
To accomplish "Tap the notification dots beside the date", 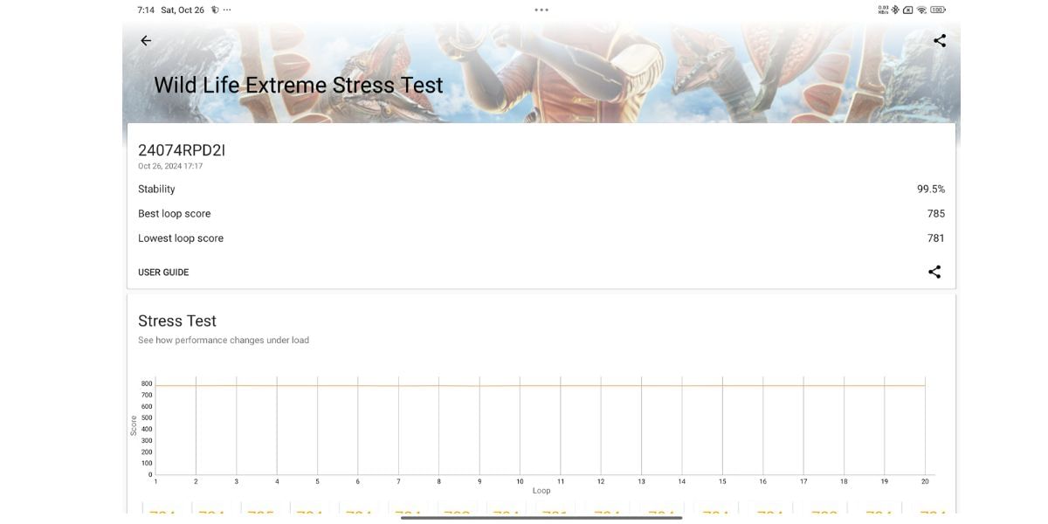I will click(227, 10).
